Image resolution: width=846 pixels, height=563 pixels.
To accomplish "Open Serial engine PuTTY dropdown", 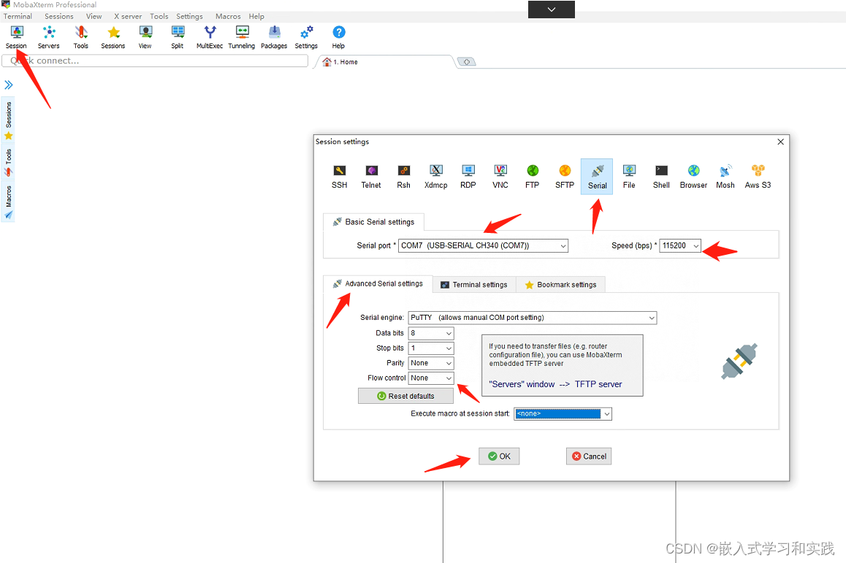I will pyautogui.click(x=533, y=318).
